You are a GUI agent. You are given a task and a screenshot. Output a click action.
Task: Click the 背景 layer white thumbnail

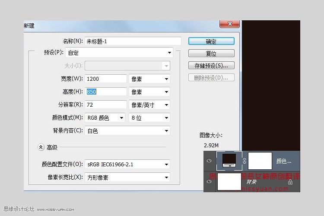[x=229, y=182]
